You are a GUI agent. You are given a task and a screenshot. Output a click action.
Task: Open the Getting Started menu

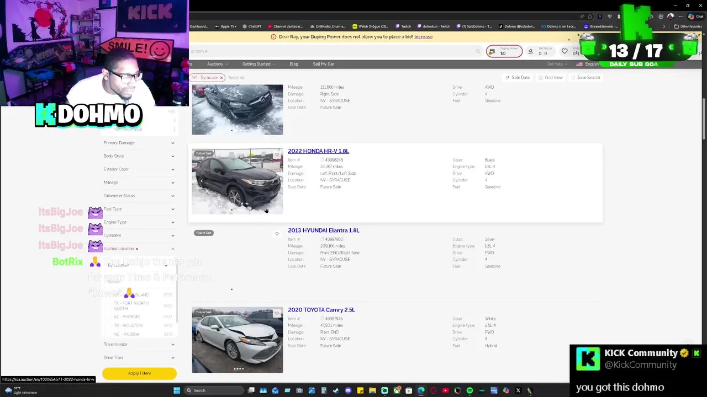pyautogui.click(x=258, y=64)
